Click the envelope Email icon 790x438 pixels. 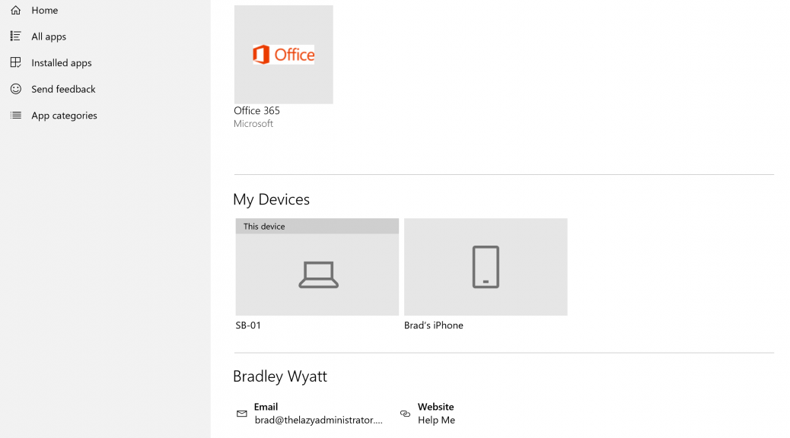[x=242, y=414]
